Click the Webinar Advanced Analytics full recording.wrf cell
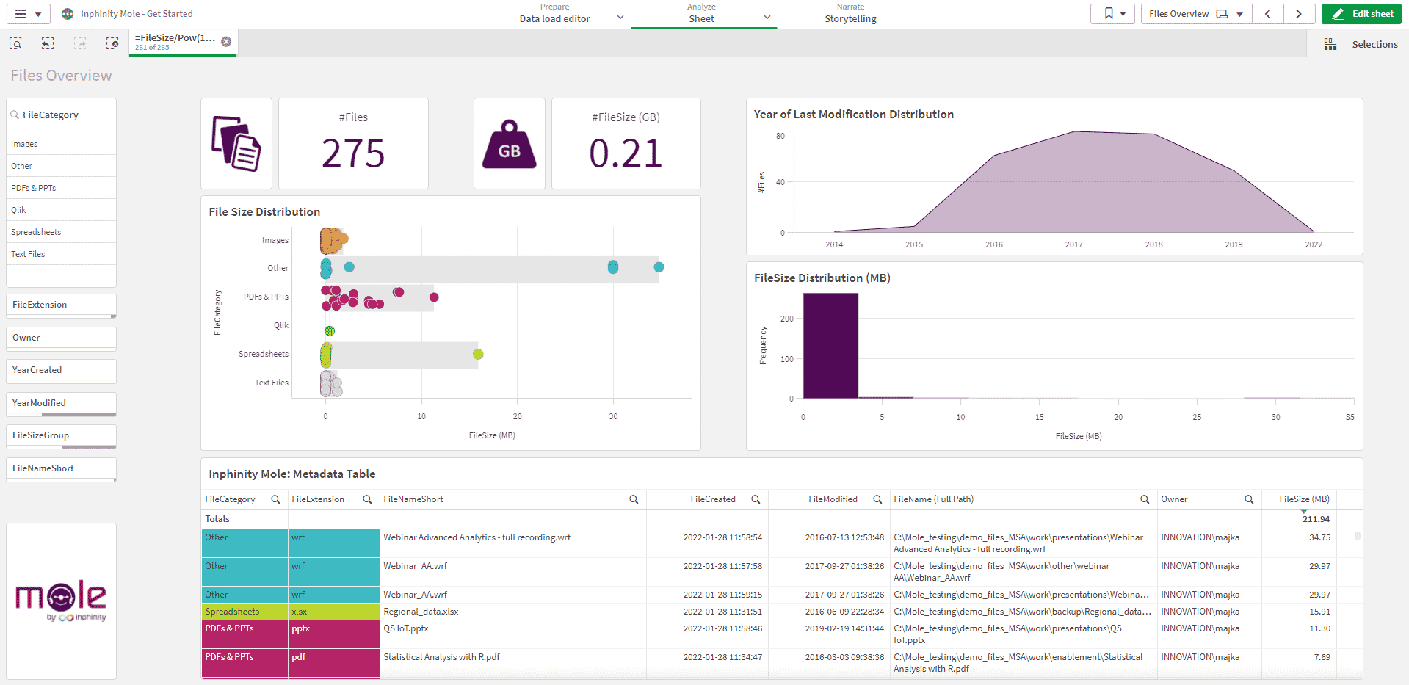The height and width of the screenshot is (685, 1409). click(x=512, y=543)
